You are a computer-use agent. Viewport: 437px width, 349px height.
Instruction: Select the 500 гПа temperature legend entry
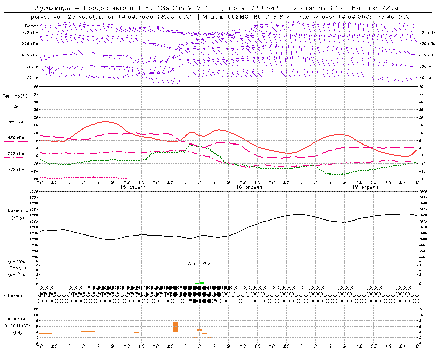click(x=16, y=169)
